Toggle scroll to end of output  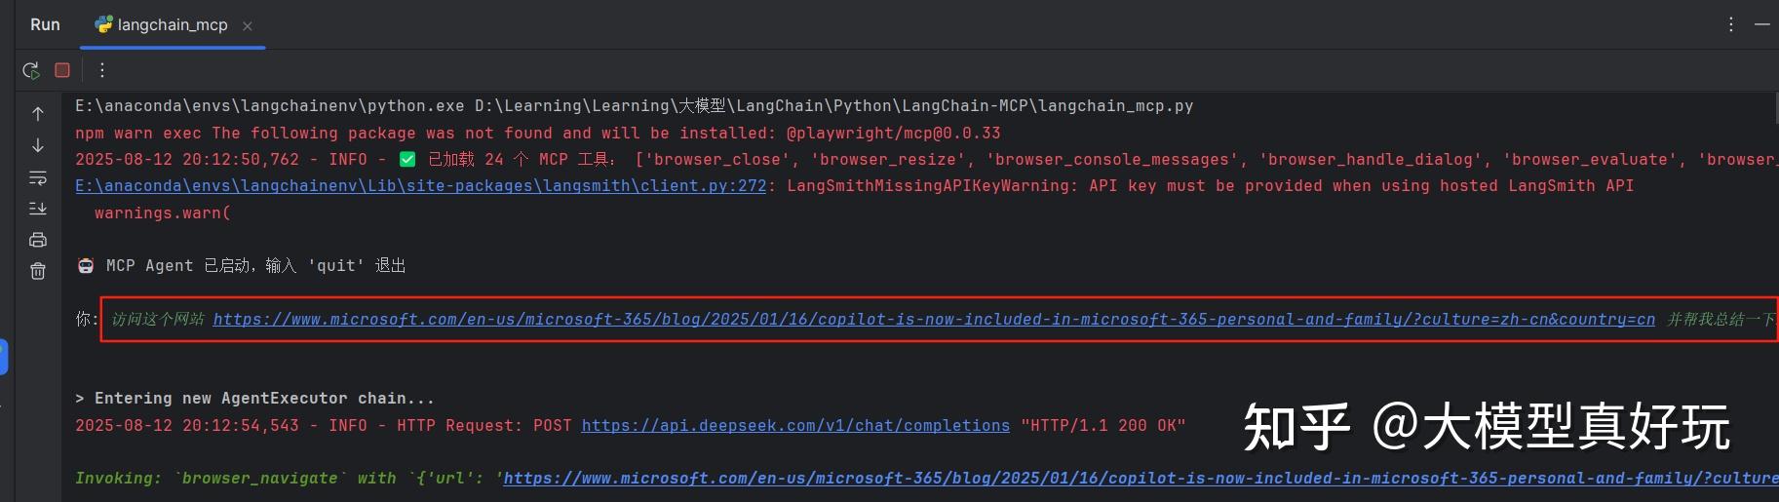pos(38,209)
